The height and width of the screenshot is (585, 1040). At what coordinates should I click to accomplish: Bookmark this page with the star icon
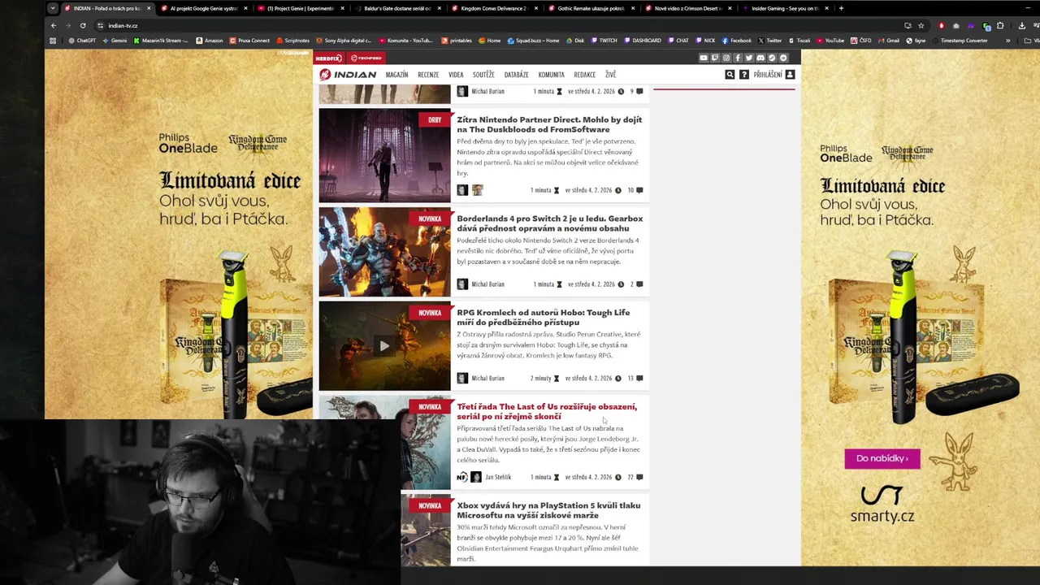coord(921,25)
